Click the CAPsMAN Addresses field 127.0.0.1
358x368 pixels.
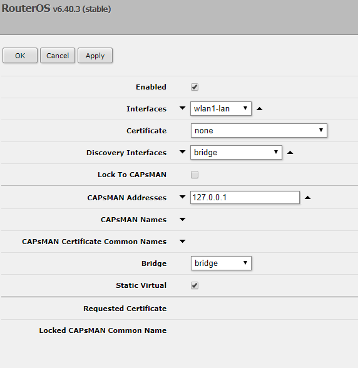point(245,197)
